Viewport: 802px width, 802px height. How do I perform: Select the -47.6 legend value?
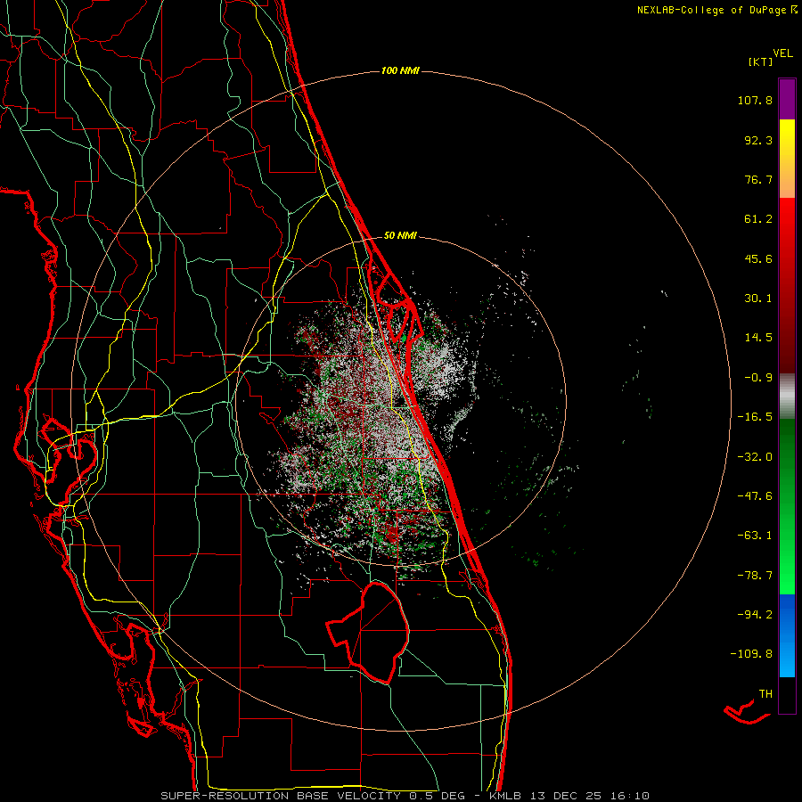pyautogui.click(x=755, y=496)
